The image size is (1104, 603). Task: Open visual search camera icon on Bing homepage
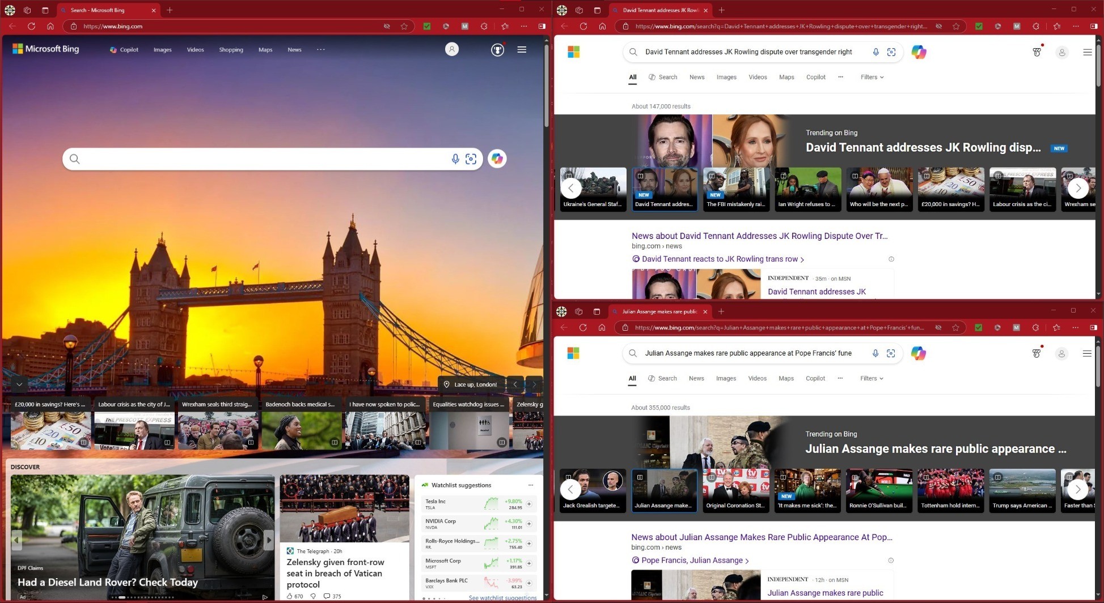pos(471,159)
